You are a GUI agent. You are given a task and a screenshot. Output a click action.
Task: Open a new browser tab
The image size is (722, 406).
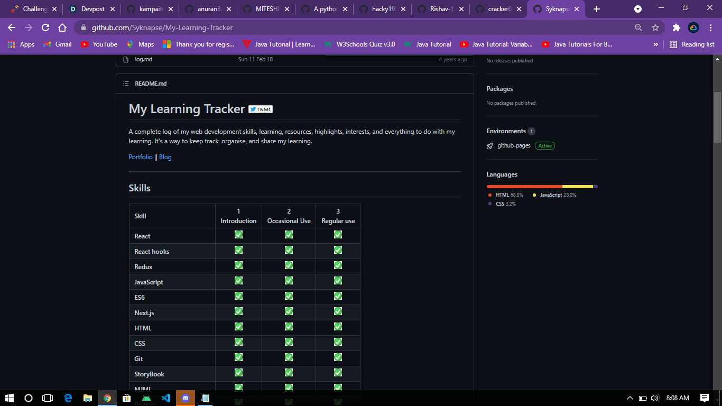(597, 9)
